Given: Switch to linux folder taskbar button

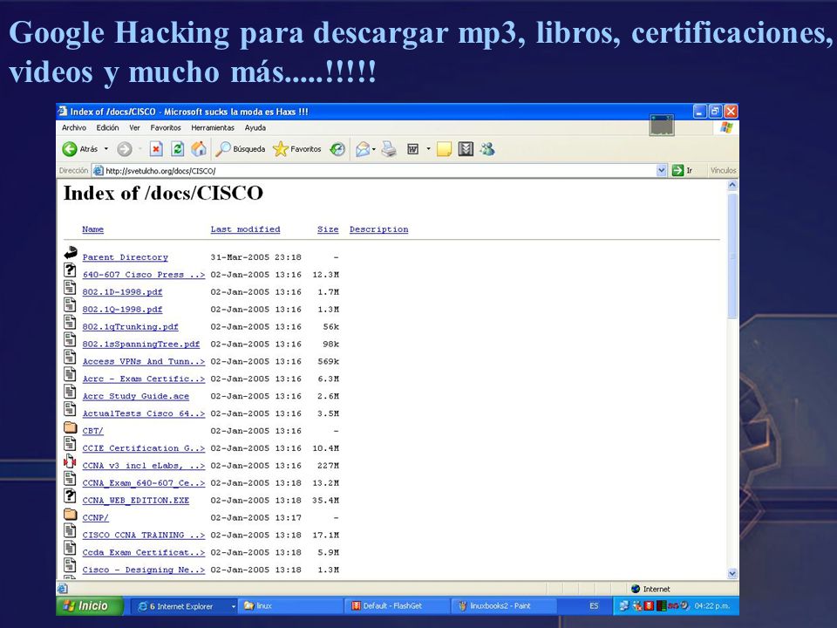Looking at the screenshot, I should pyautogui.click(x=289, y=606).
